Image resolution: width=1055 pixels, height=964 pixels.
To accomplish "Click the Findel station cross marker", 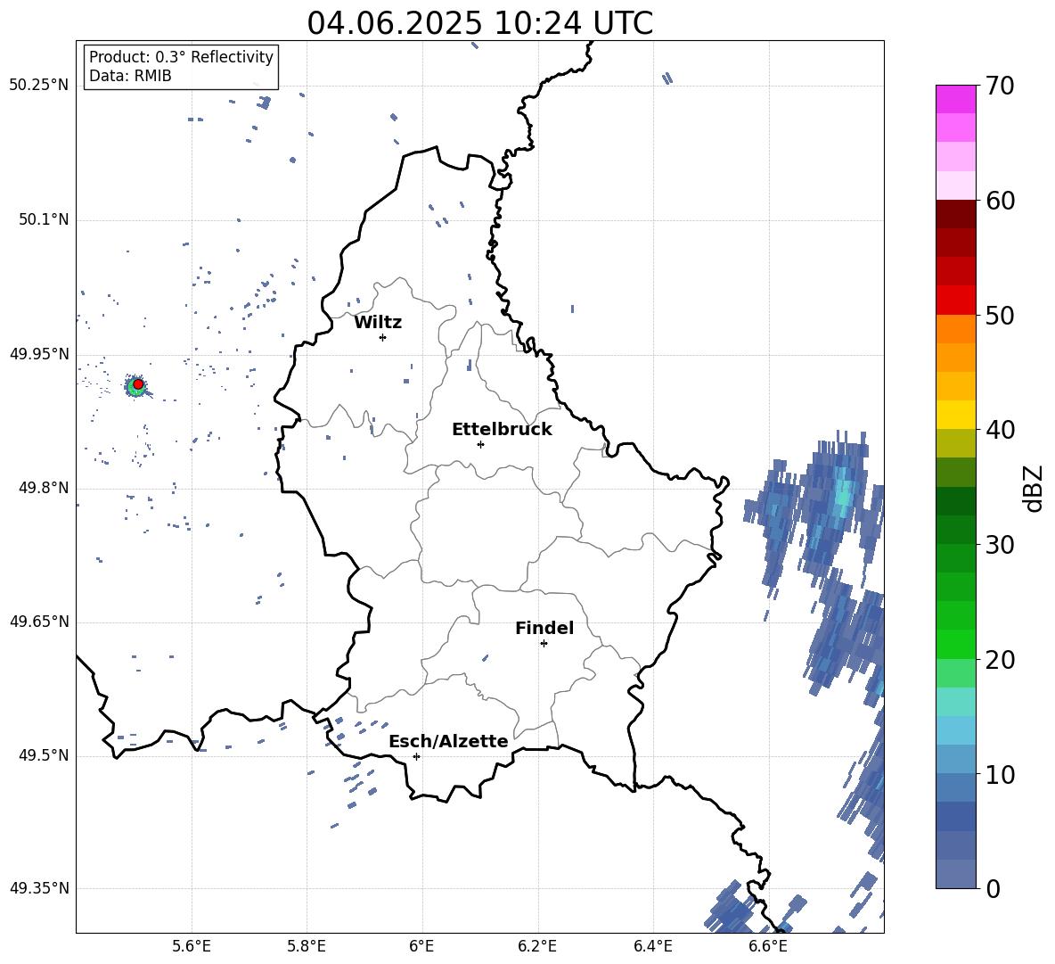I will pyautogui.click(x=544, y=644).
